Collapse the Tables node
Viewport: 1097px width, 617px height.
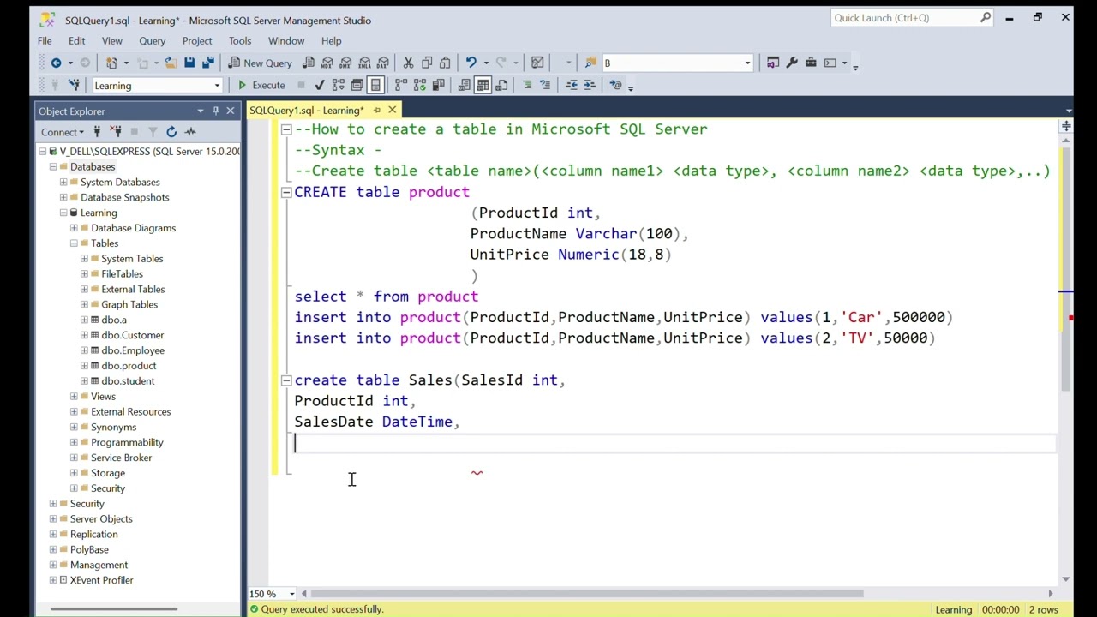[74, 243]
